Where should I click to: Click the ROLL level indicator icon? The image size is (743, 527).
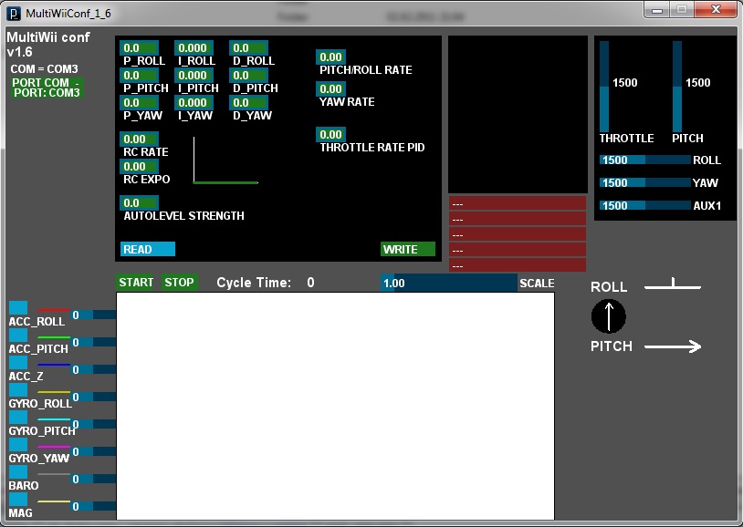(x=673, y=284)
